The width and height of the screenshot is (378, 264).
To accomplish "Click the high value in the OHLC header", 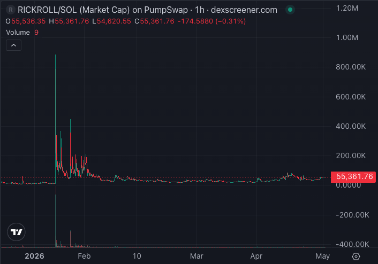I will click(72, 21).
